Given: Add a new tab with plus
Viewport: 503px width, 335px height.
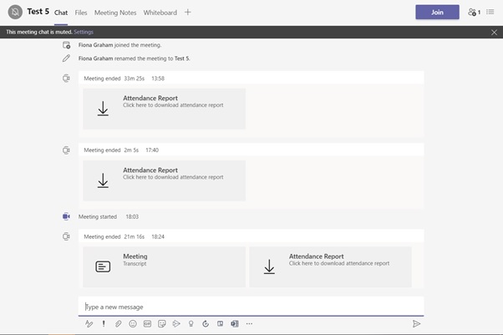Looking at the screenshot, I should click(188, 13).
